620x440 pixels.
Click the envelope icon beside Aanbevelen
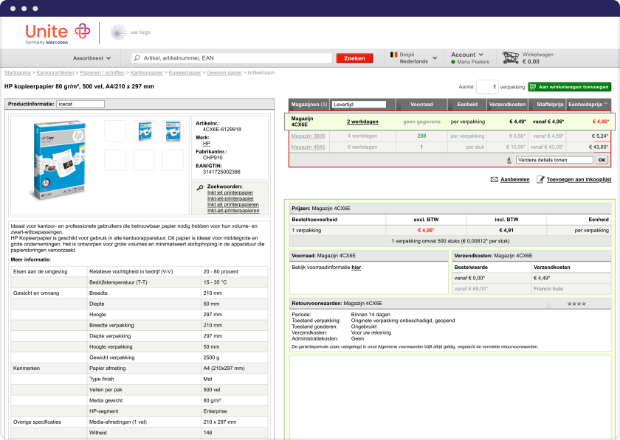(x=494, y=179)
